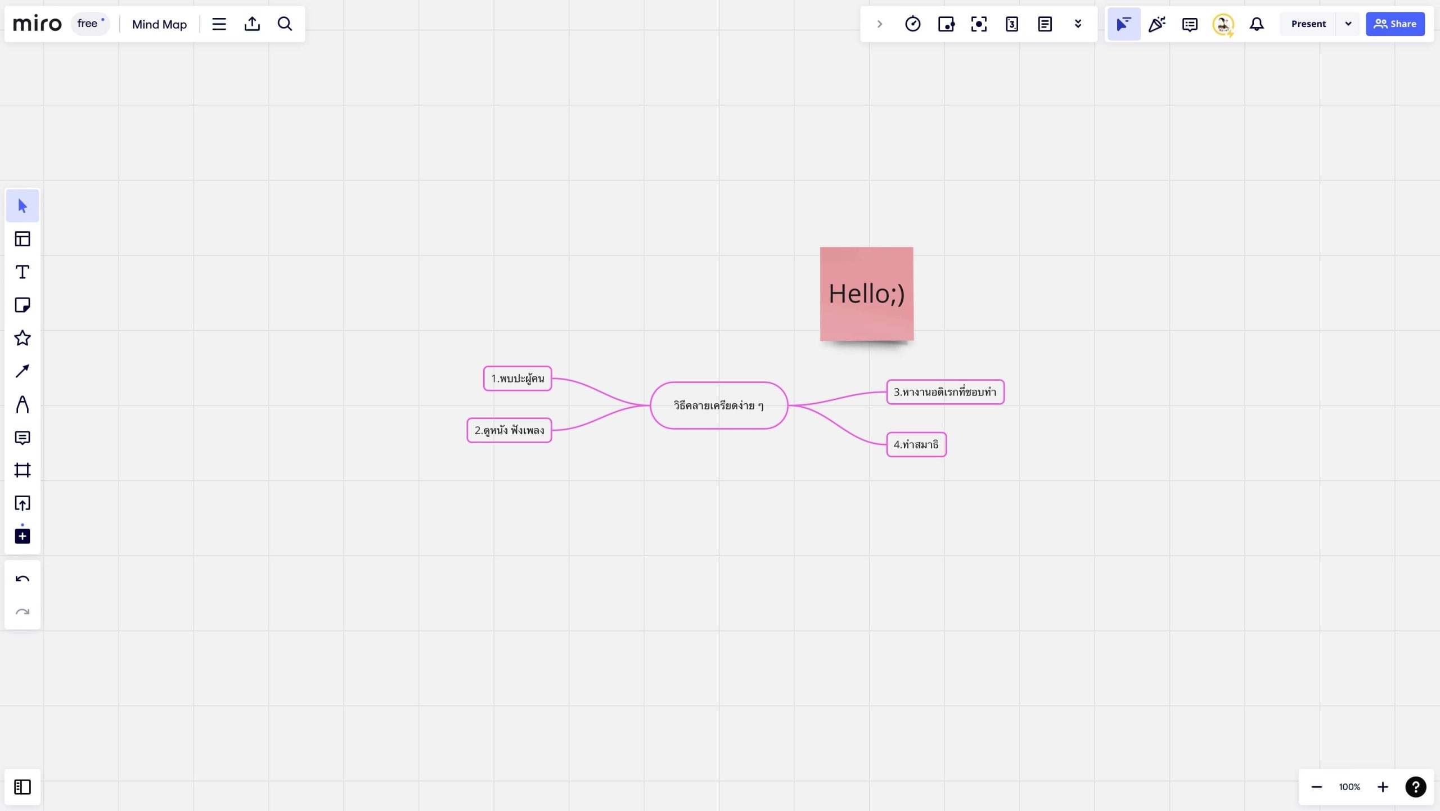1440x811 pixels.
Task: Select the text tool
Action: (x=22, y=272)
